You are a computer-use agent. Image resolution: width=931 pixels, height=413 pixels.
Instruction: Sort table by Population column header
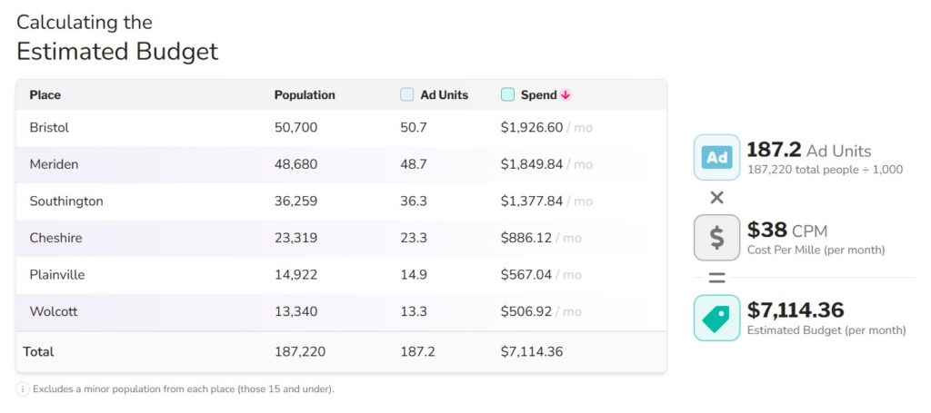pos(305,94)
